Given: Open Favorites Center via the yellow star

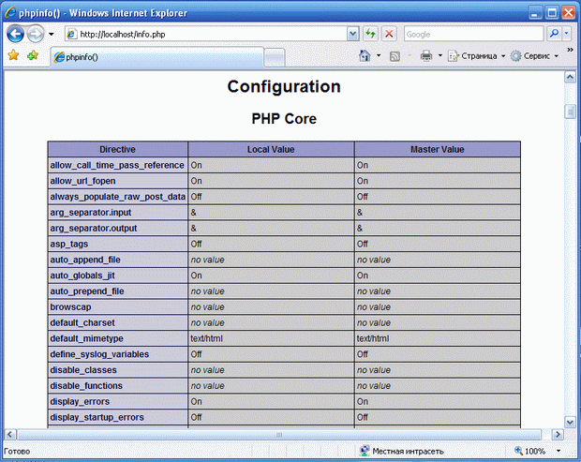Looking at the screenshot, I should [x=13, y=56].
